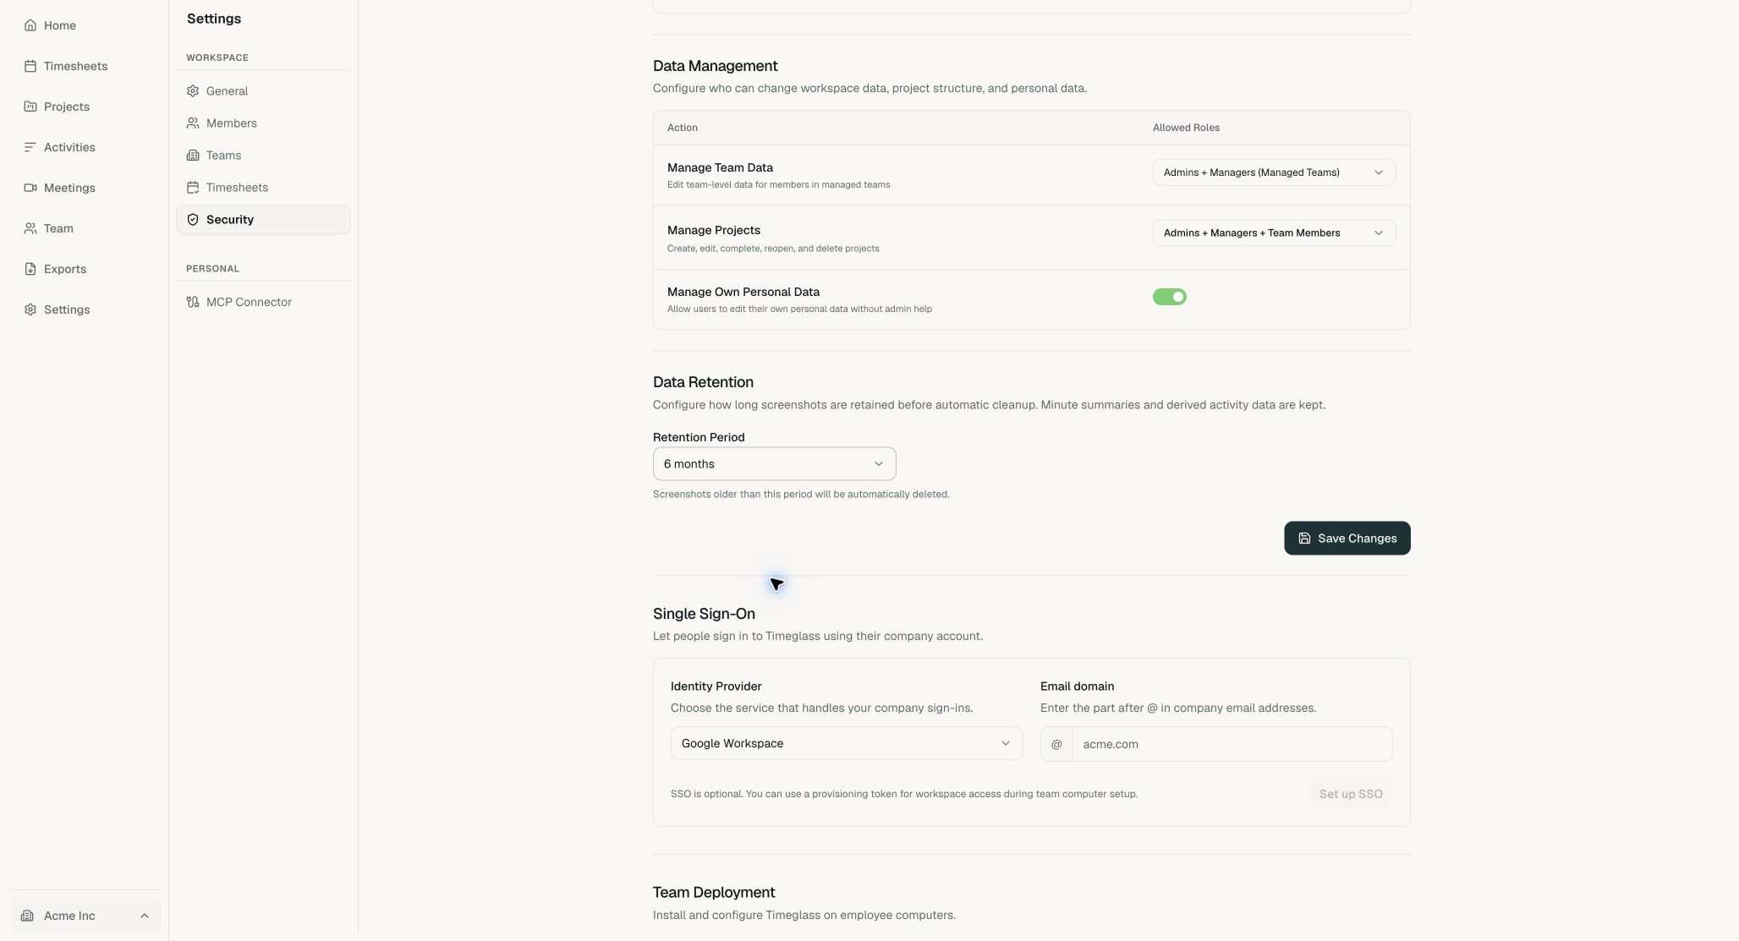
Task: Open Manage Team Data allowed roles dropdown
Action: pyautogui.click(x=1274, y=172)
